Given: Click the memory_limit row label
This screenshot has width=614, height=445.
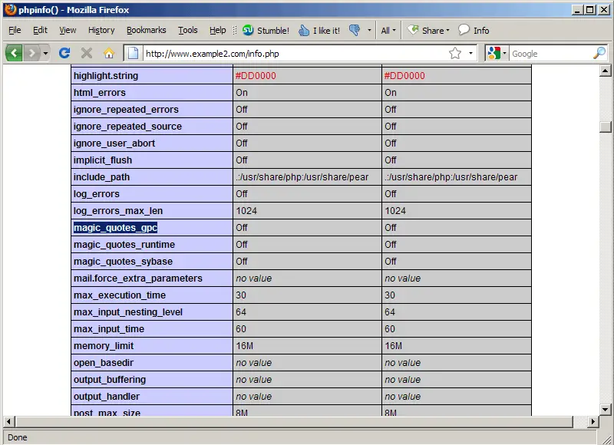Looking at the screenshot, I should (x=104, y=346).
